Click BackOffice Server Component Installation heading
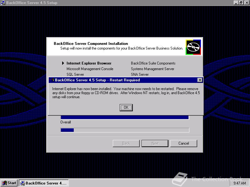This screenshot has height=187, width=250. coord(91,44)
